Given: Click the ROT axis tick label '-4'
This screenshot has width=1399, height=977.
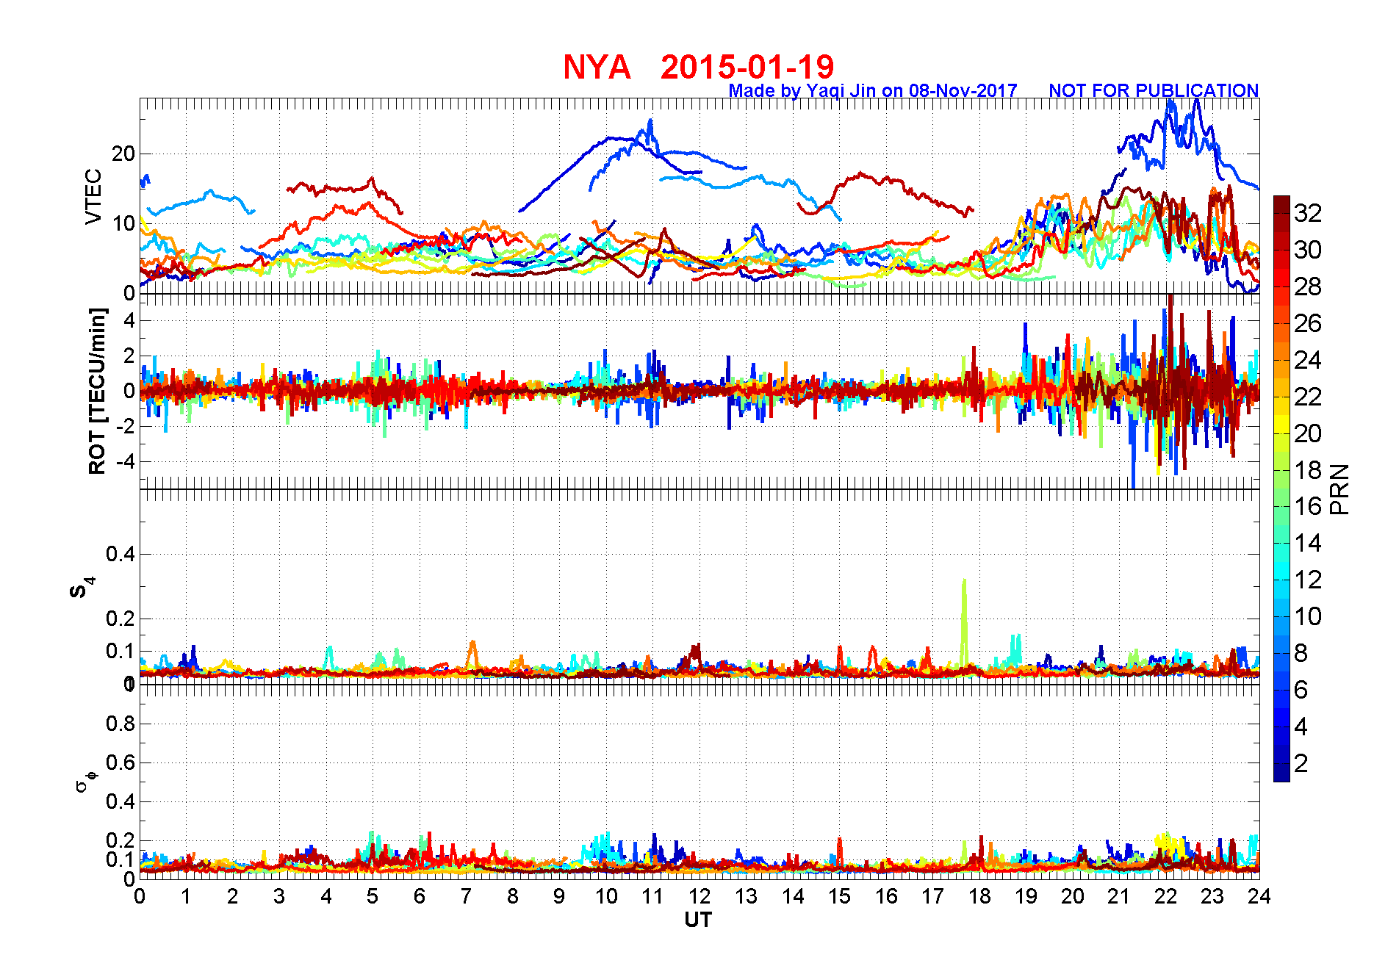Looking at the screenshot, I should pos(125,462).
